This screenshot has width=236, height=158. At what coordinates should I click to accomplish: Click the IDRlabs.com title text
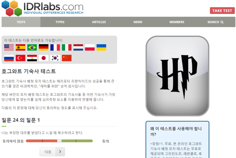[53, 6]
